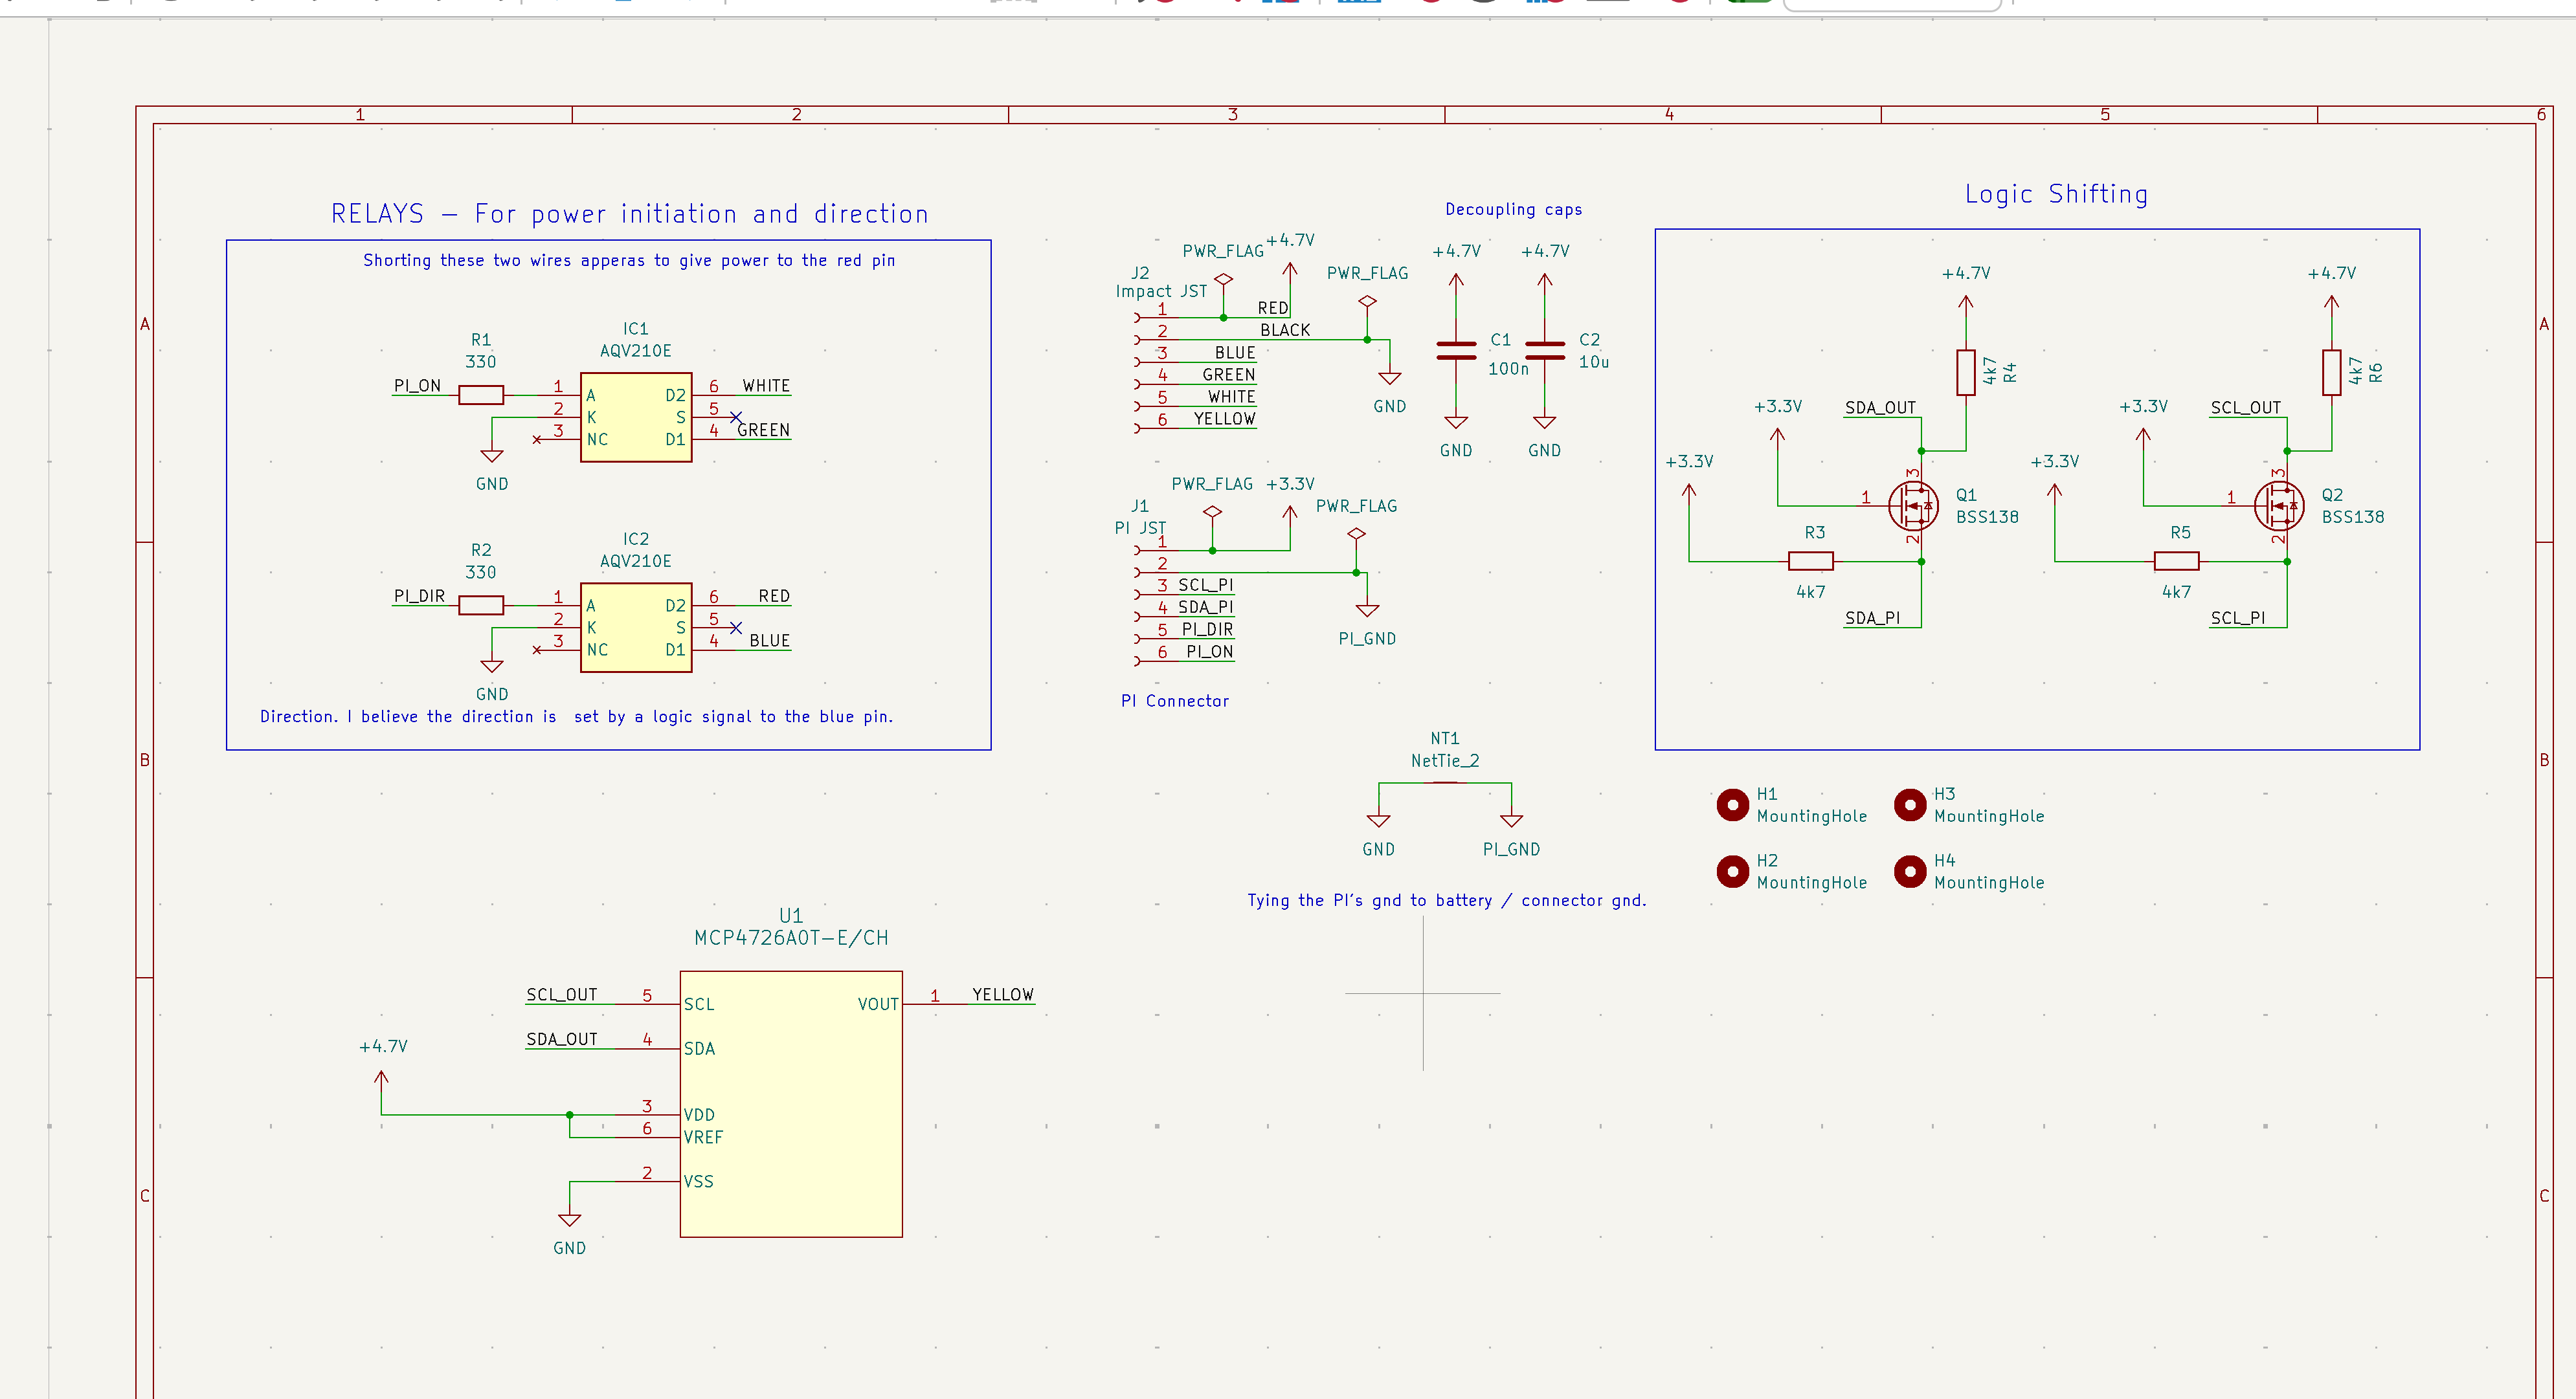Click the WHITE label on IC1 pin 6
The width and height of the screenshot is (2576, 1399).
click(766, 386)
